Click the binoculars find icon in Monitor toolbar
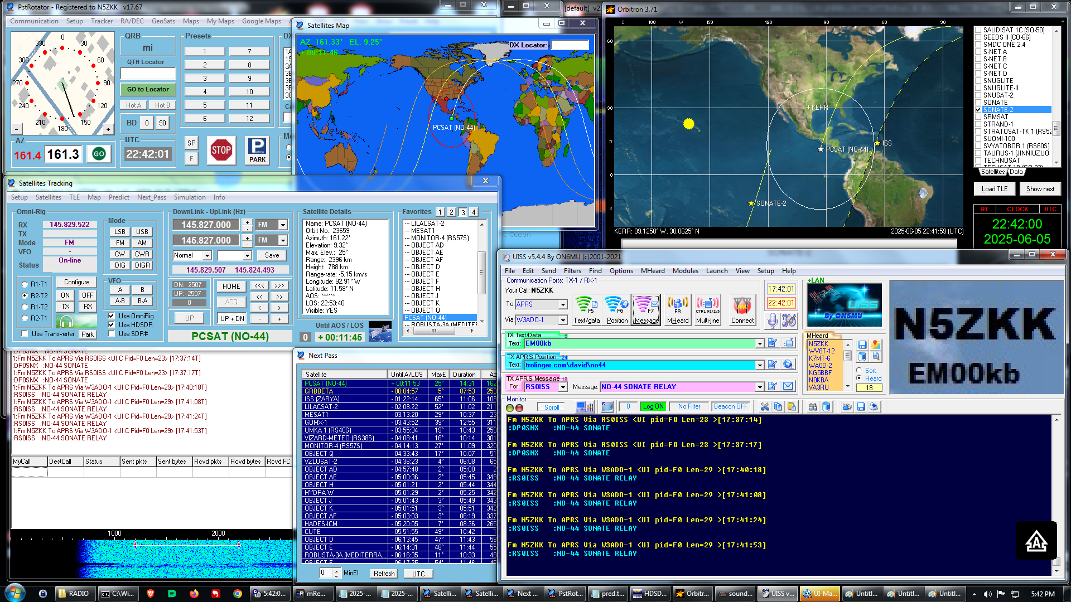Screen dimensions: 1071x602 pos(813,407)
